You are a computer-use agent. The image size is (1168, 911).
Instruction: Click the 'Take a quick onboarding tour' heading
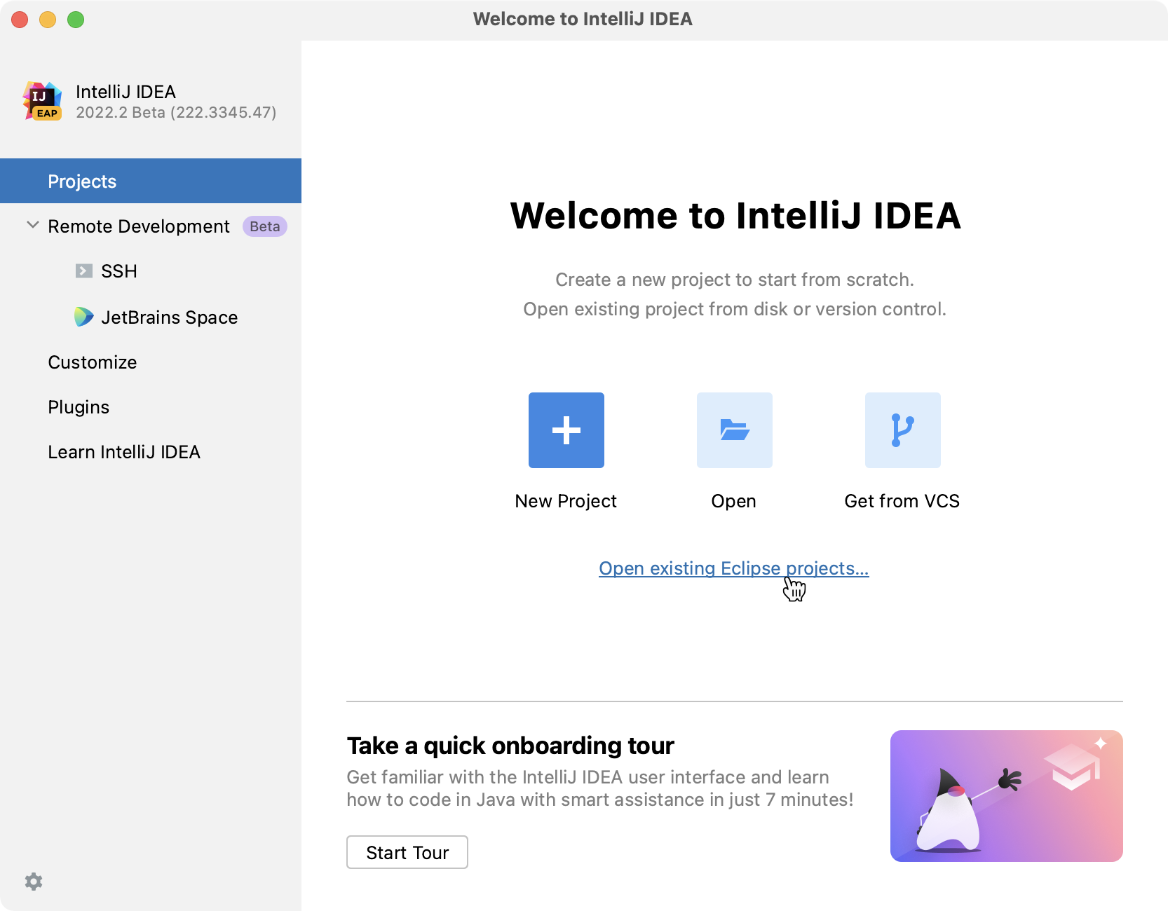click(x=510, y=746)
